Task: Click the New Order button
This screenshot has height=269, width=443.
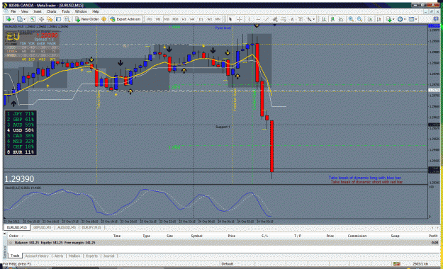Action: click(x=86, y=19)
